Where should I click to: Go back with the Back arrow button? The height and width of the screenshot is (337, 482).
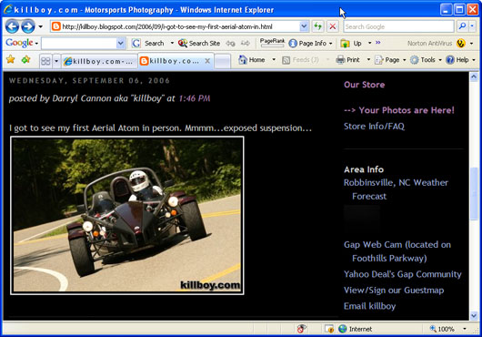click(13, 26)
